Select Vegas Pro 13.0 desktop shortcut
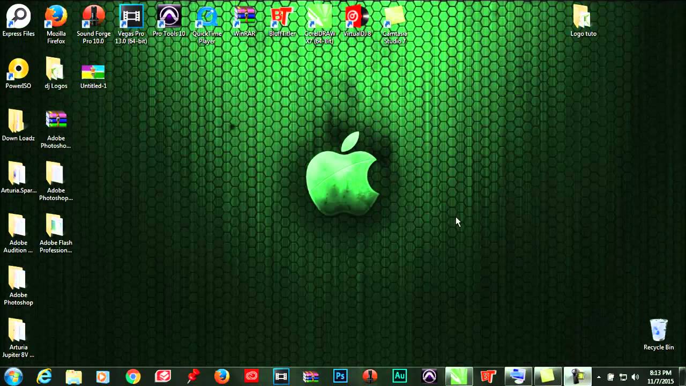 pos(131,25)
